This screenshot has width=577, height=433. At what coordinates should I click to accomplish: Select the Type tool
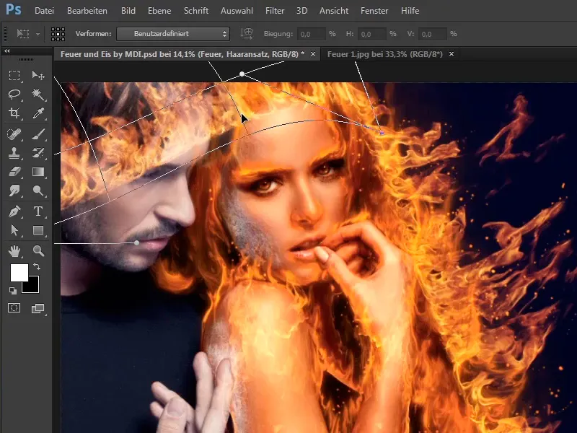point(38,211)
